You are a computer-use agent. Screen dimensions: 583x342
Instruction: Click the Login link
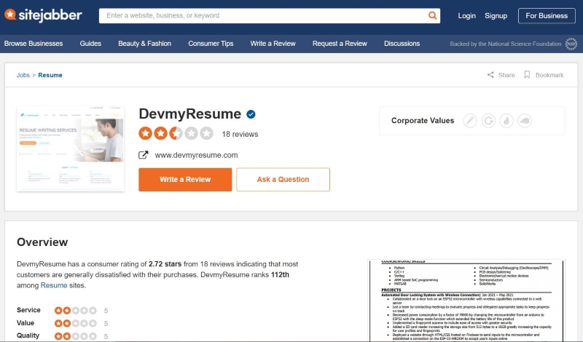click(466, 15)
